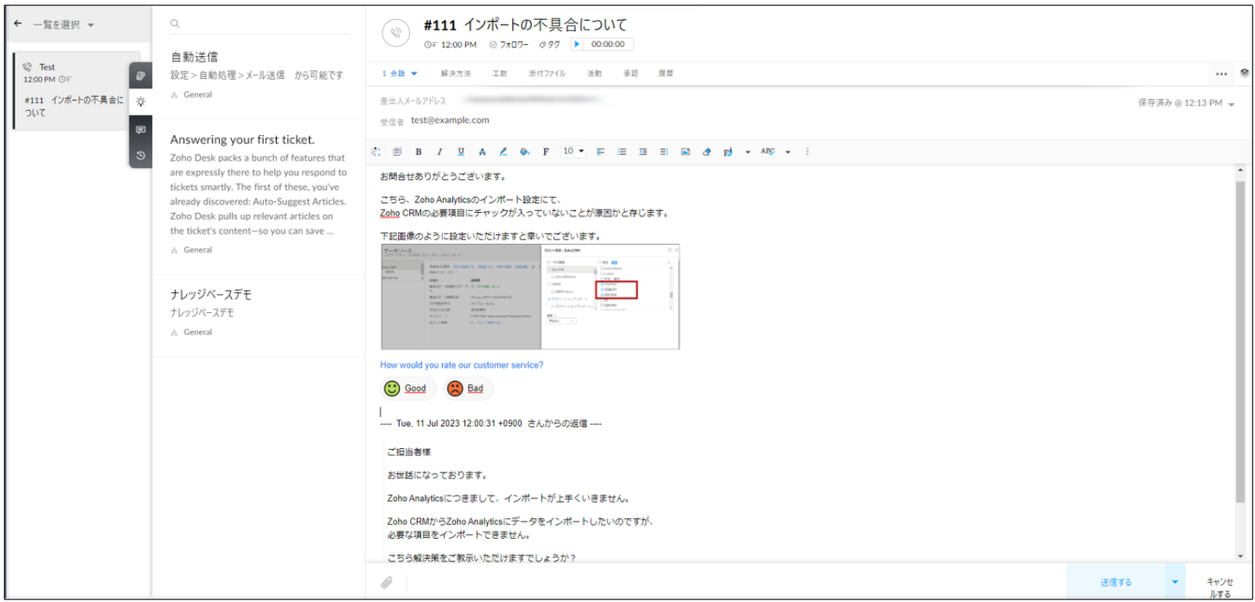The width and height of the screenshot is (1255, 602).
Task: Click the embedded settings screenshot in reply
Action: 530,297
